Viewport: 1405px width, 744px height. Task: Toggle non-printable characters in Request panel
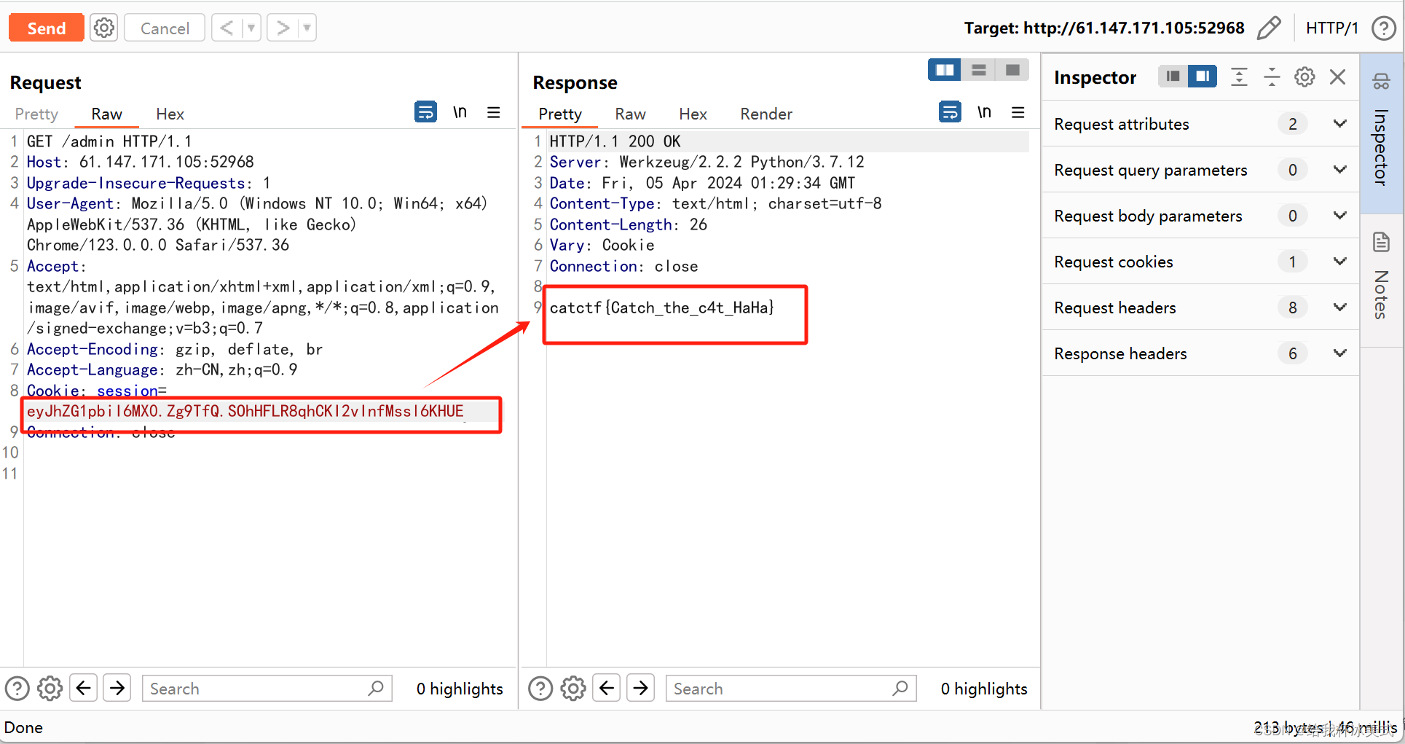(x=460, y=112)
